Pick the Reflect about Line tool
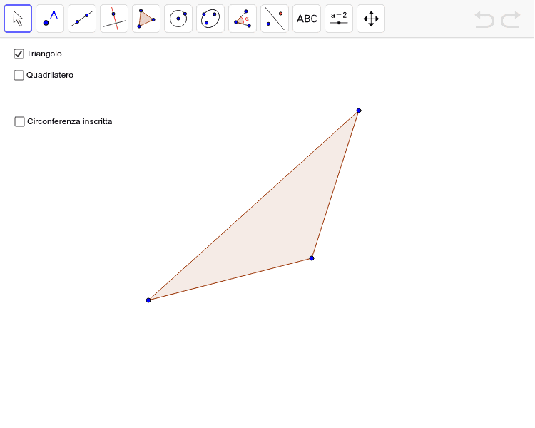 click(x=275, y=19)
